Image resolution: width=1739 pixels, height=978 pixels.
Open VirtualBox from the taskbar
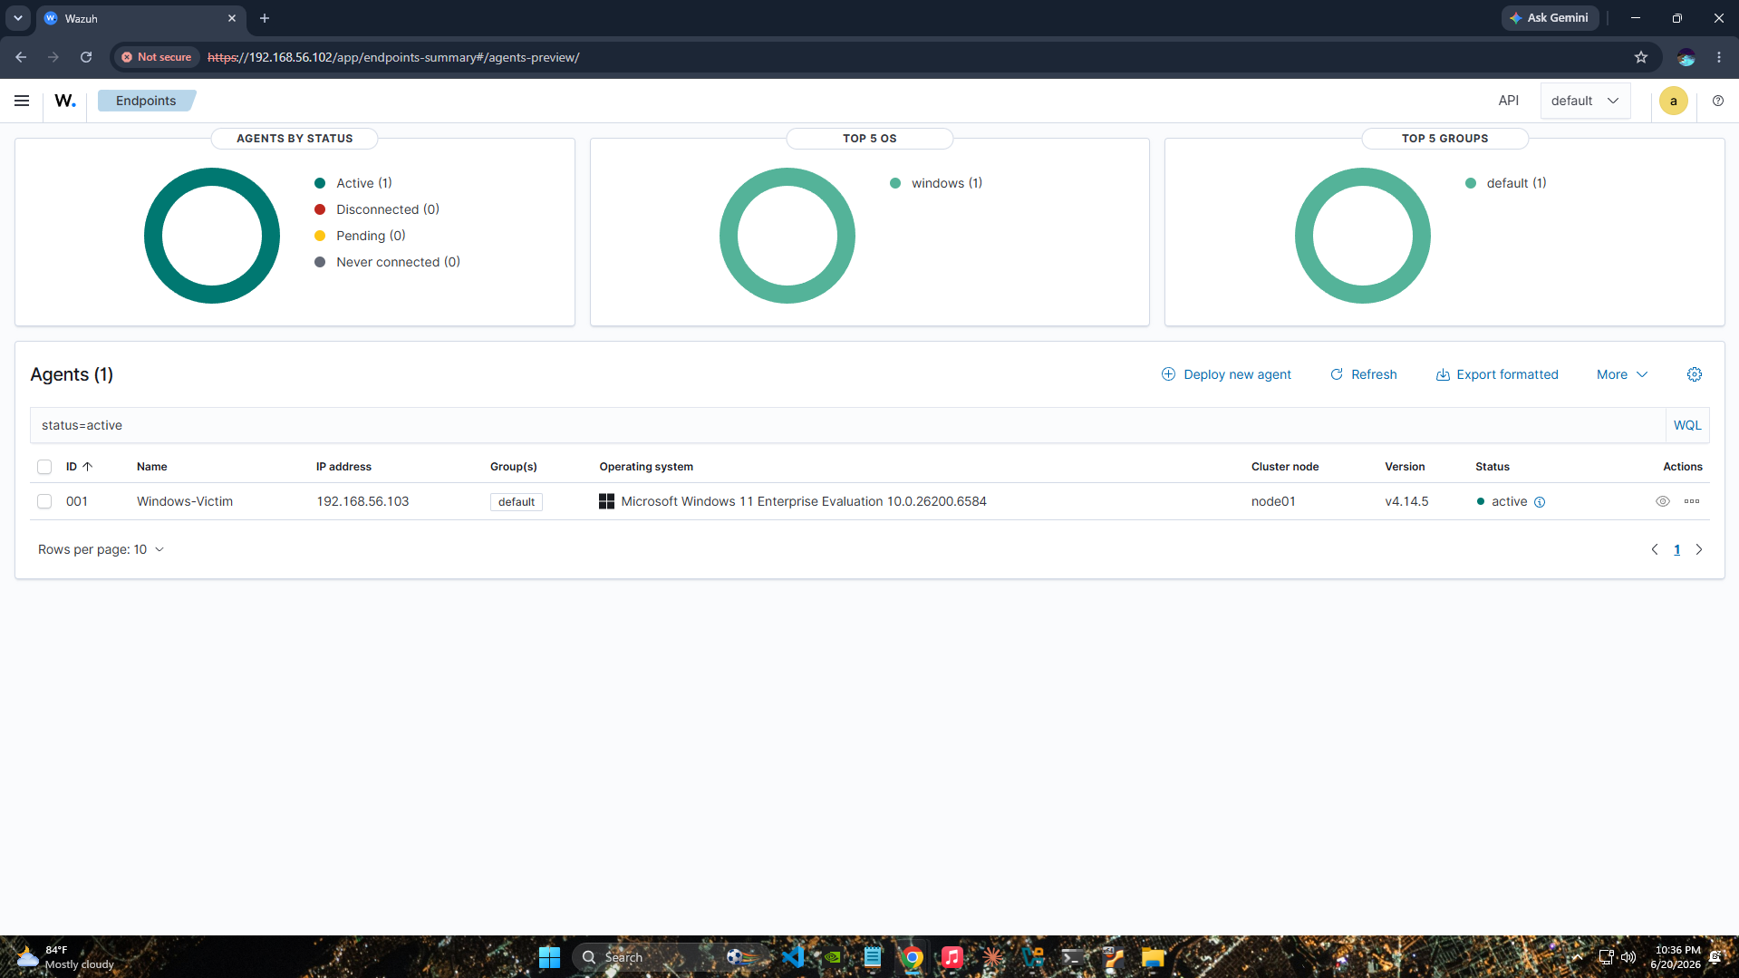coord(1032,957)
